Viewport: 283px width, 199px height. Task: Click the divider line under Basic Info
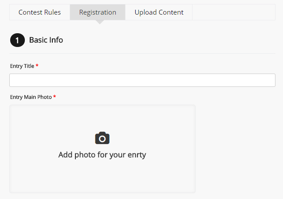click(142, 54)
